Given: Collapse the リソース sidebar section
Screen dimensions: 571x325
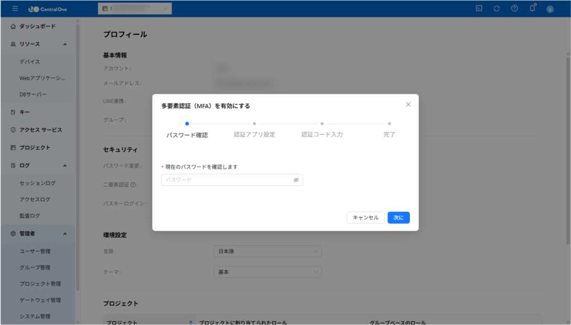Looking at the screenshot, I should pos(65,44).
